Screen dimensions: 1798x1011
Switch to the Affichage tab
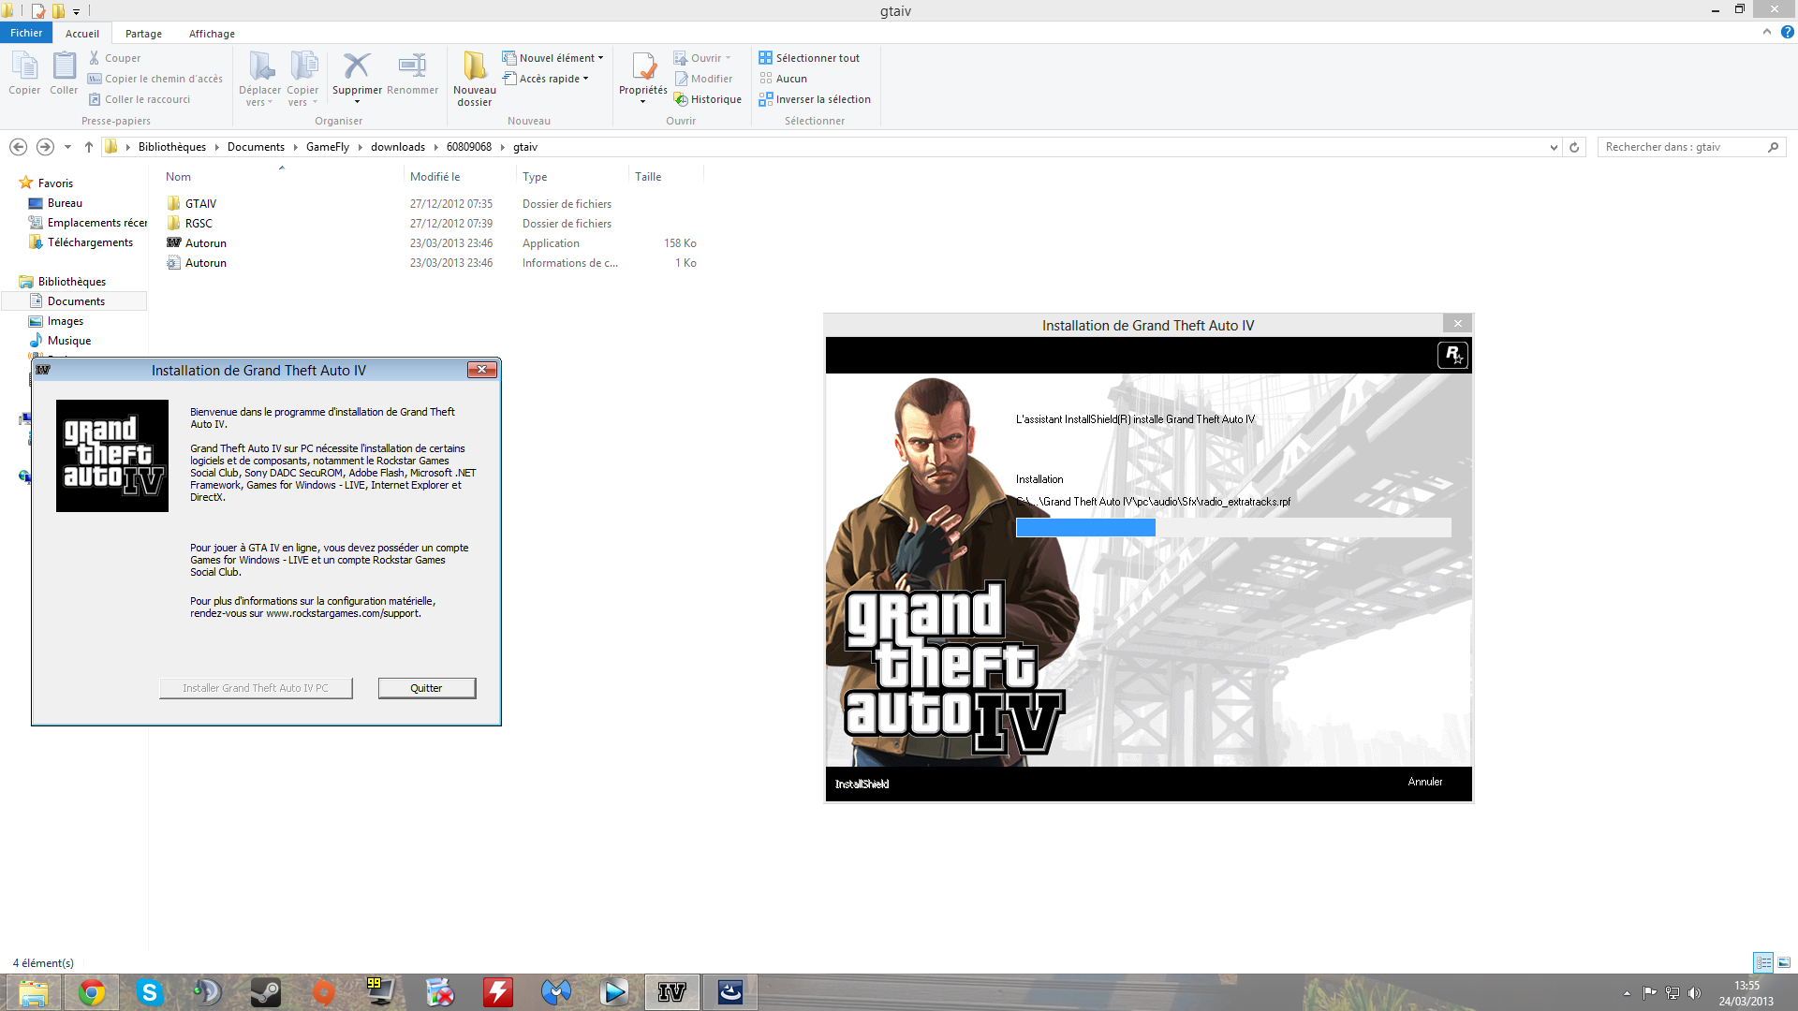click(x=212, y=34)
